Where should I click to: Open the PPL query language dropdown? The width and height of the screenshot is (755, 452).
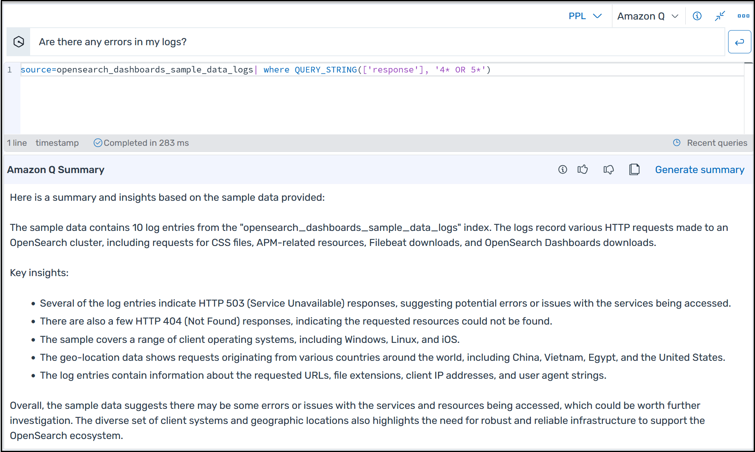[x=585, y=16]
